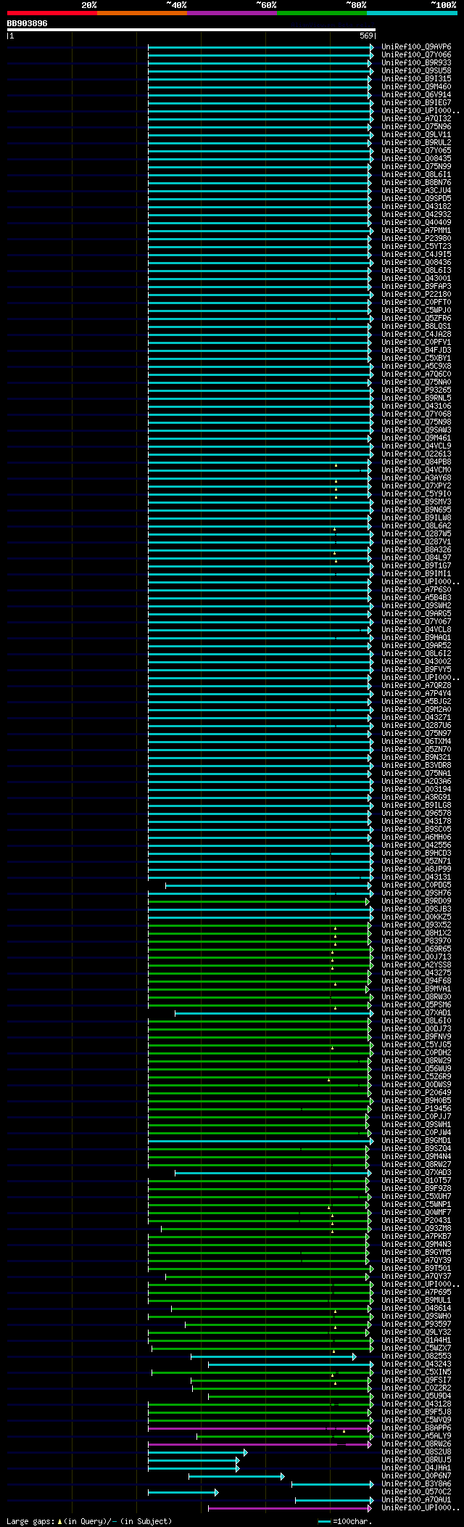This screenshot has height=1527, width=464.
Task: Click cyan alignment bar of UniRef100_Q0P6N7
Action: pyautogui.click(x=236, y=1476)
